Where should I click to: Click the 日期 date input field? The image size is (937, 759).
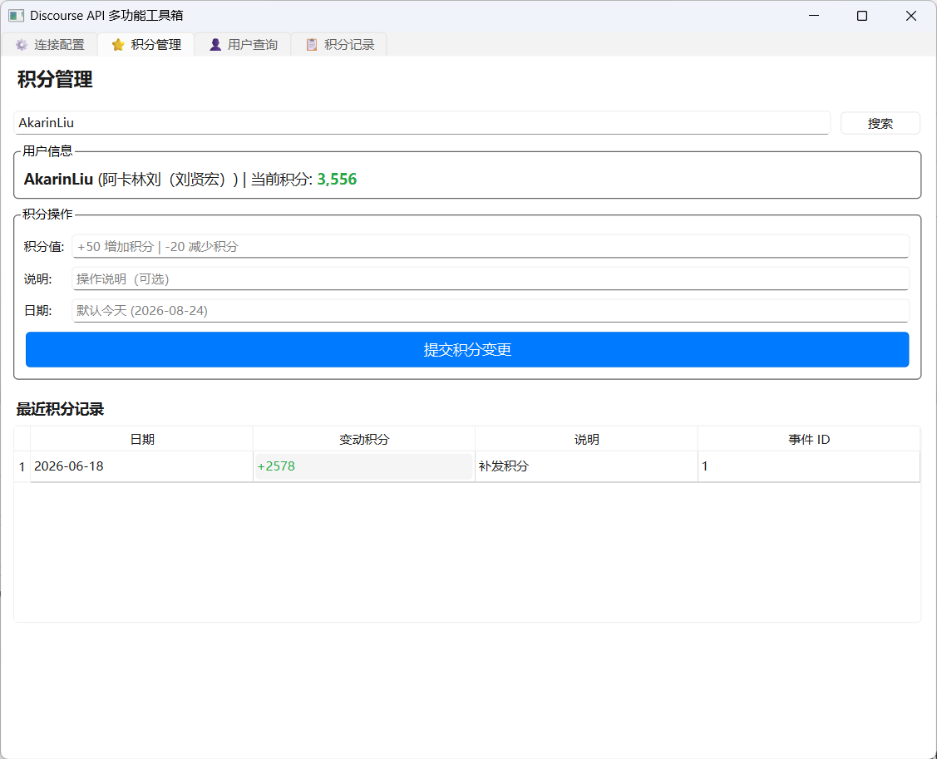coord(491,311)
